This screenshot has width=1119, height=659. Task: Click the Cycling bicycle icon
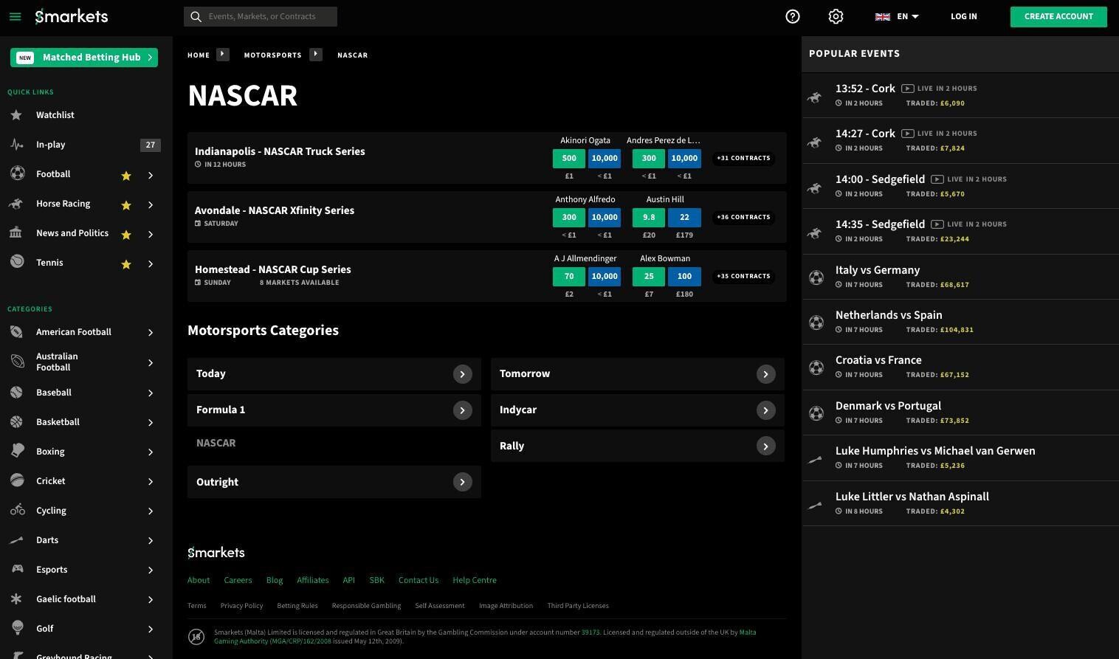(17, 511)
